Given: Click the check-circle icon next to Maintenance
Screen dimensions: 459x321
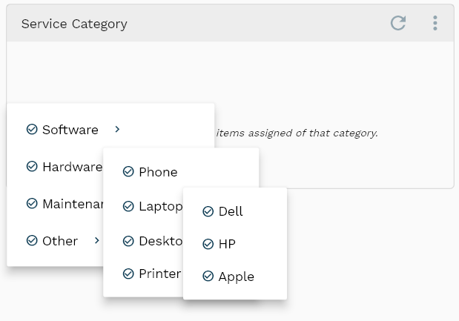Looking at the screenshot, I should [x=32, y=203].
